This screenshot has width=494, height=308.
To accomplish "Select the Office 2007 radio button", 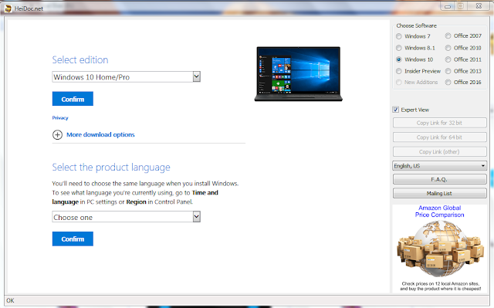I will coord(448,36).
